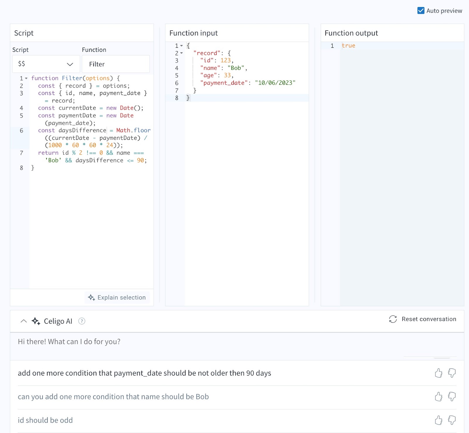Thumbs up the name should be Bob prompt

coord(439,397)
